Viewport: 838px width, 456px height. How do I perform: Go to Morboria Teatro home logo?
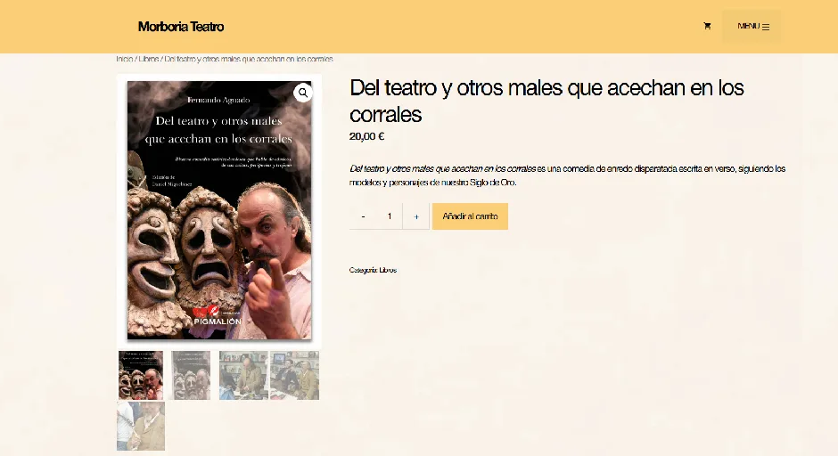[x=181, y=27]
